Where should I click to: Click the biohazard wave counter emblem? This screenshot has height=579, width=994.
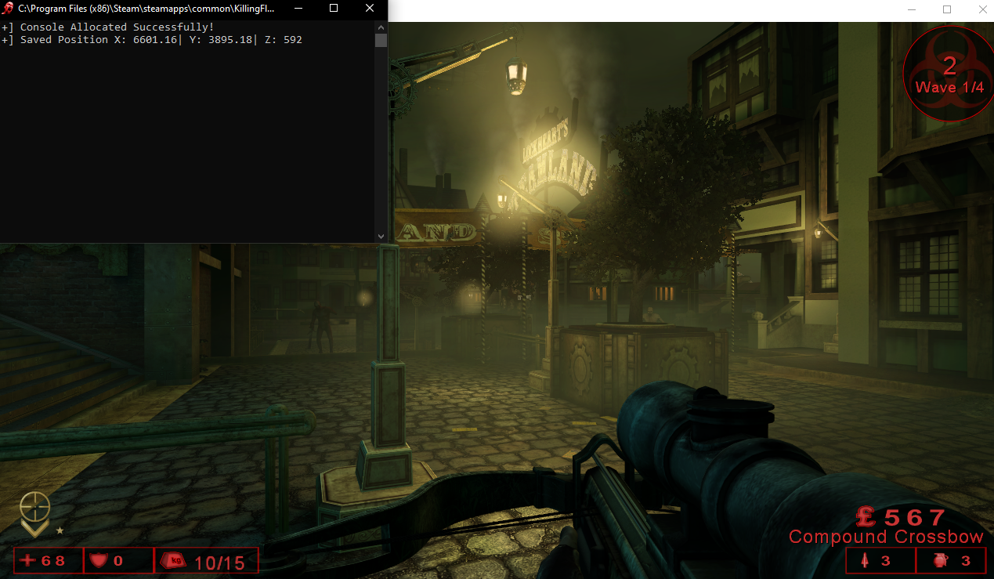tap(949, 74)
